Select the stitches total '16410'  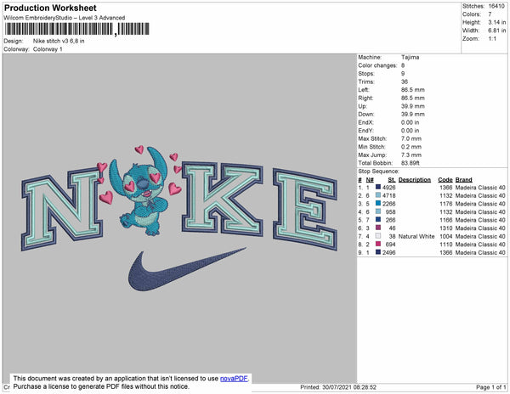click(x=496, y=6)
